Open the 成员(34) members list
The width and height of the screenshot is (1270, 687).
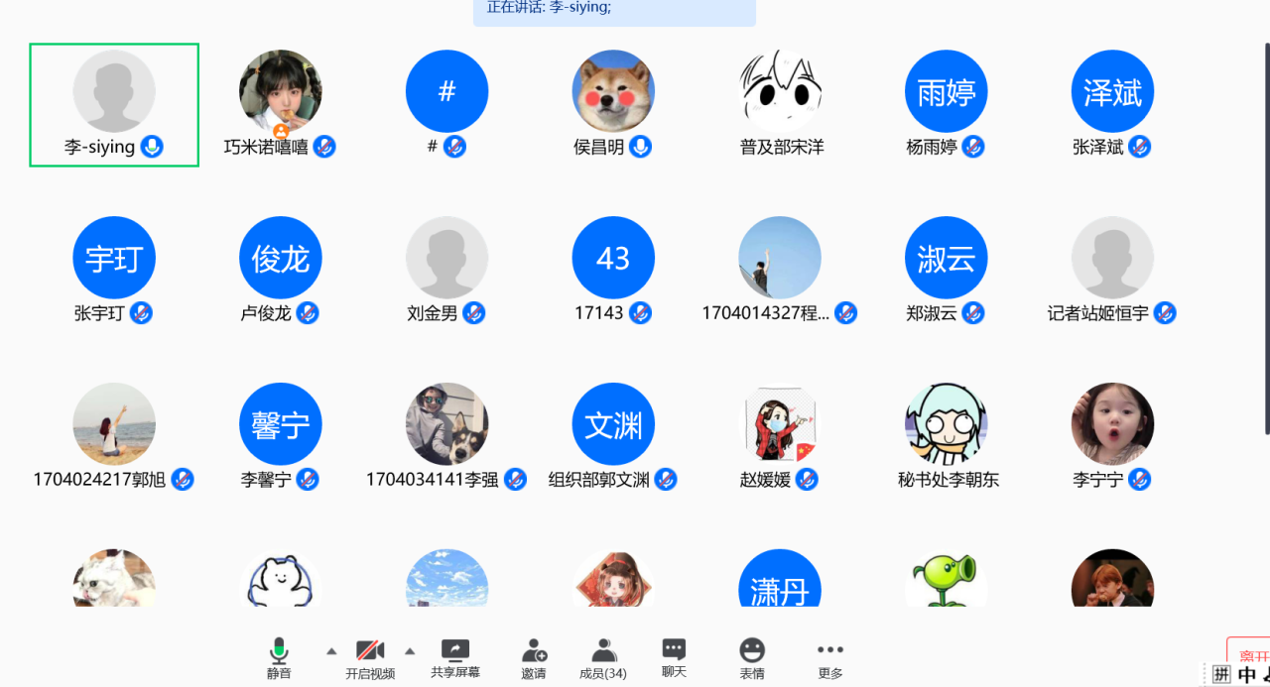pyautogui.click(x=603, y=657)
